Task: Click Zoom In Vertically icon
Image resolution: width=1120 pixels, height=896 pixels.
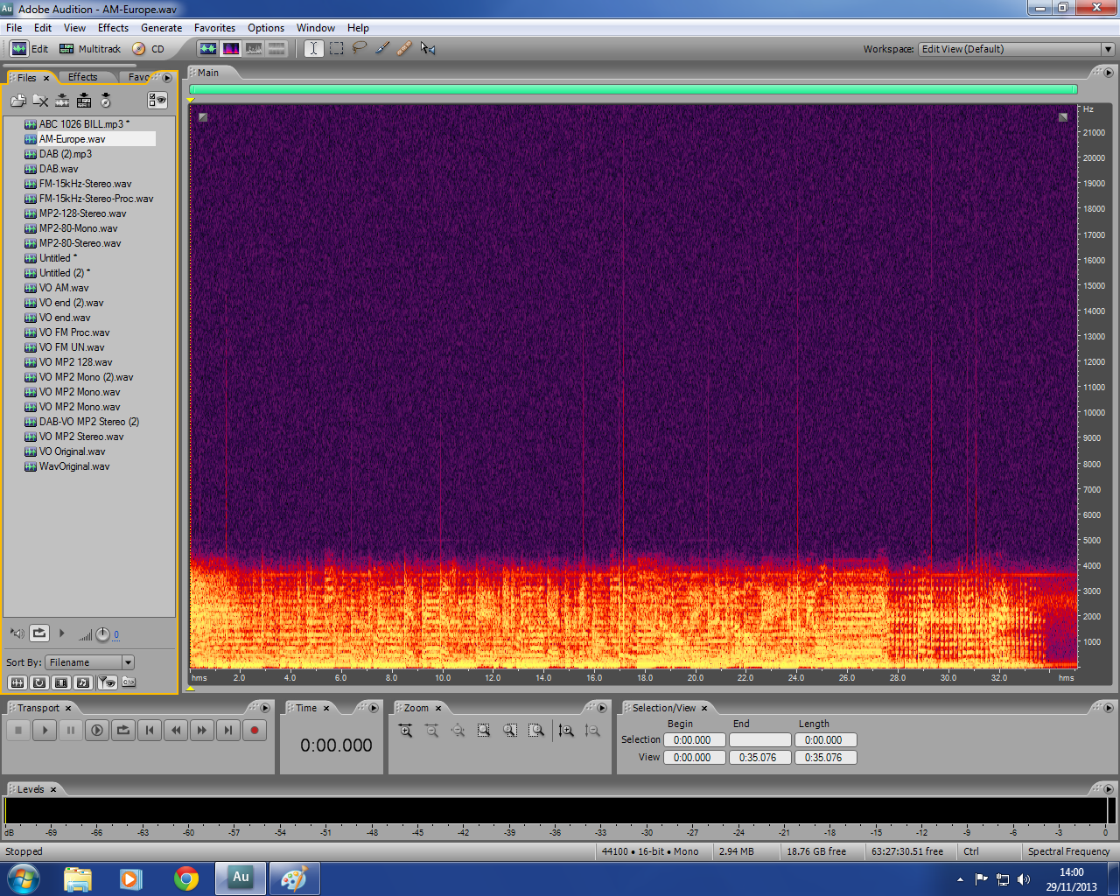Action: (x=566, y=731)
